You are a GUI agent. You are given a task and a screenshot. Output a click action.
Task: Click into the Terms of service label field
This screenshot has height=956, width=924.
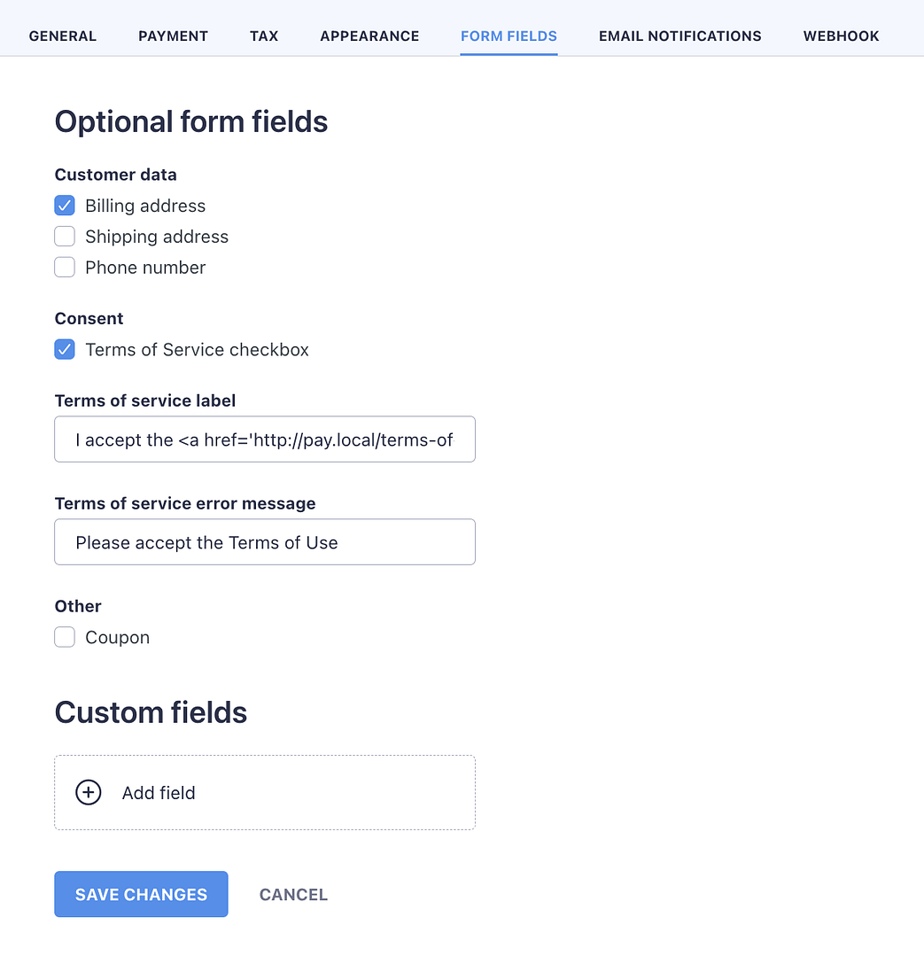pos(265,439)
